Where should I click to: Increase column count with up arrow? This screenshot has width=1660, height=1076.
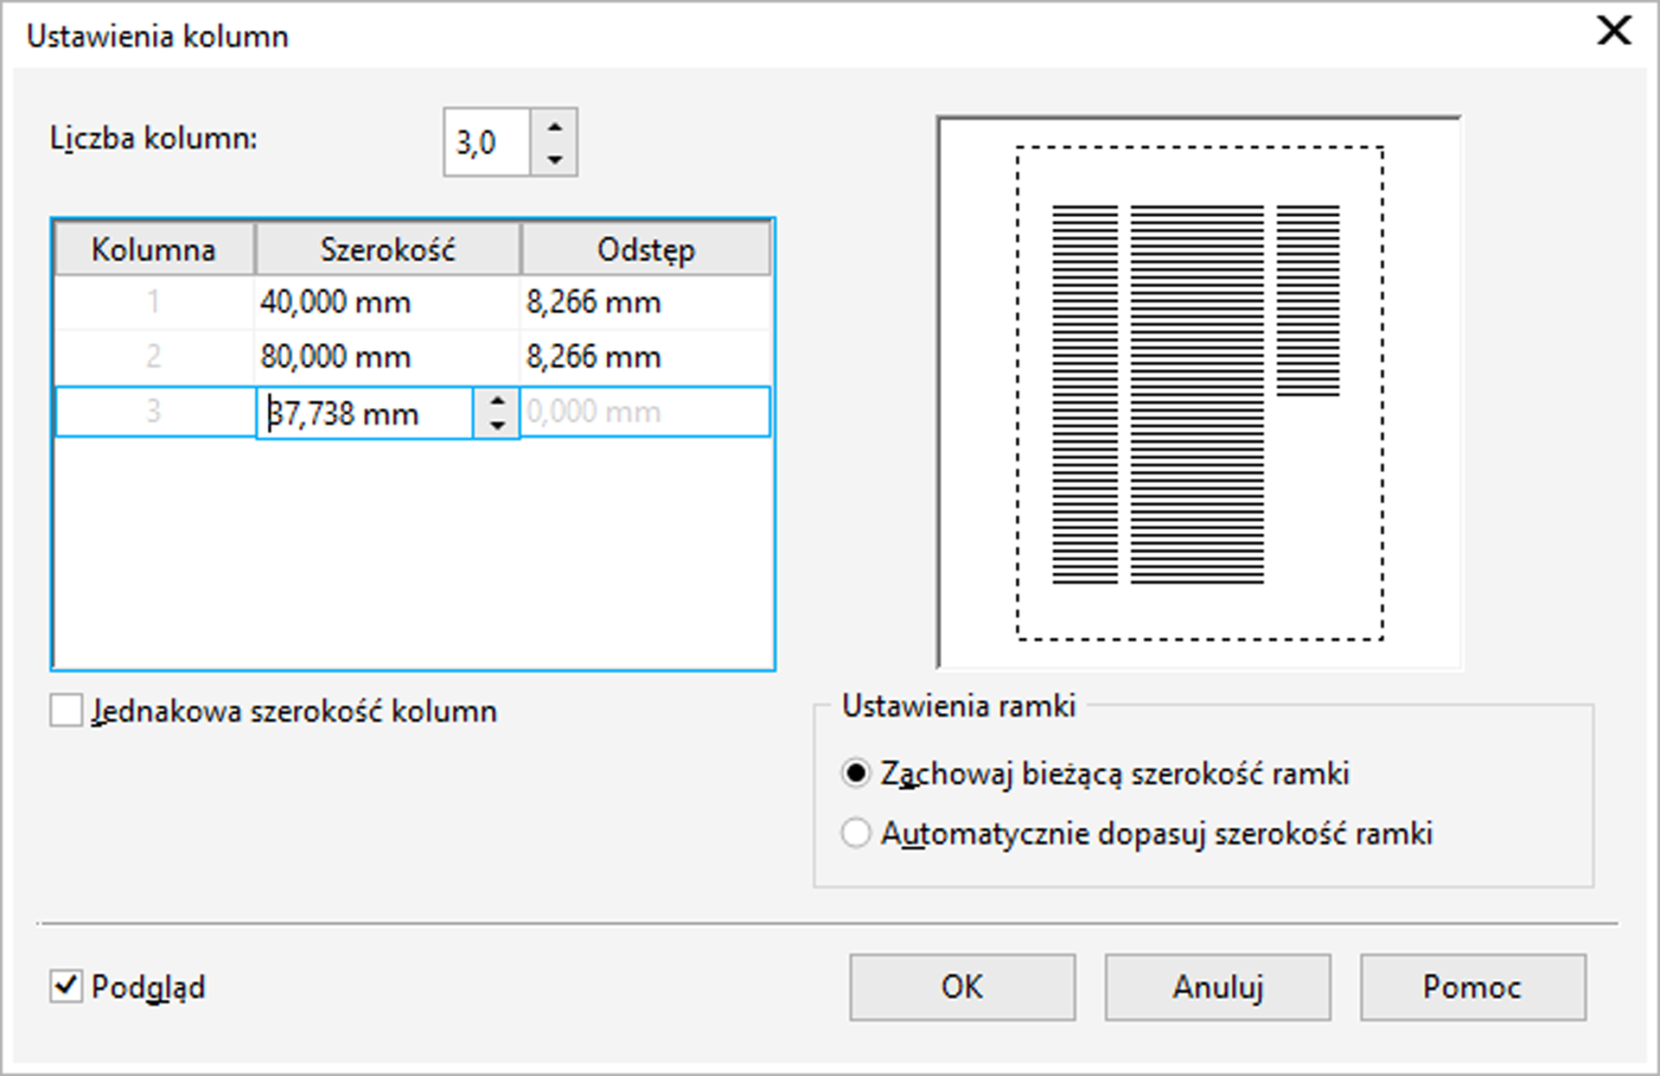554,128
